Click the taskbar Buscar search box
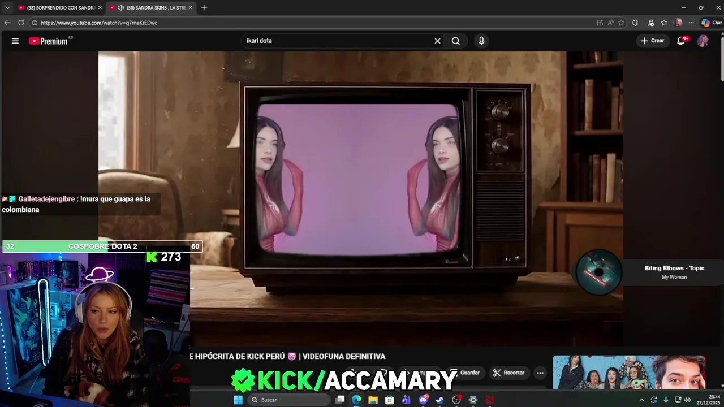 290,400
